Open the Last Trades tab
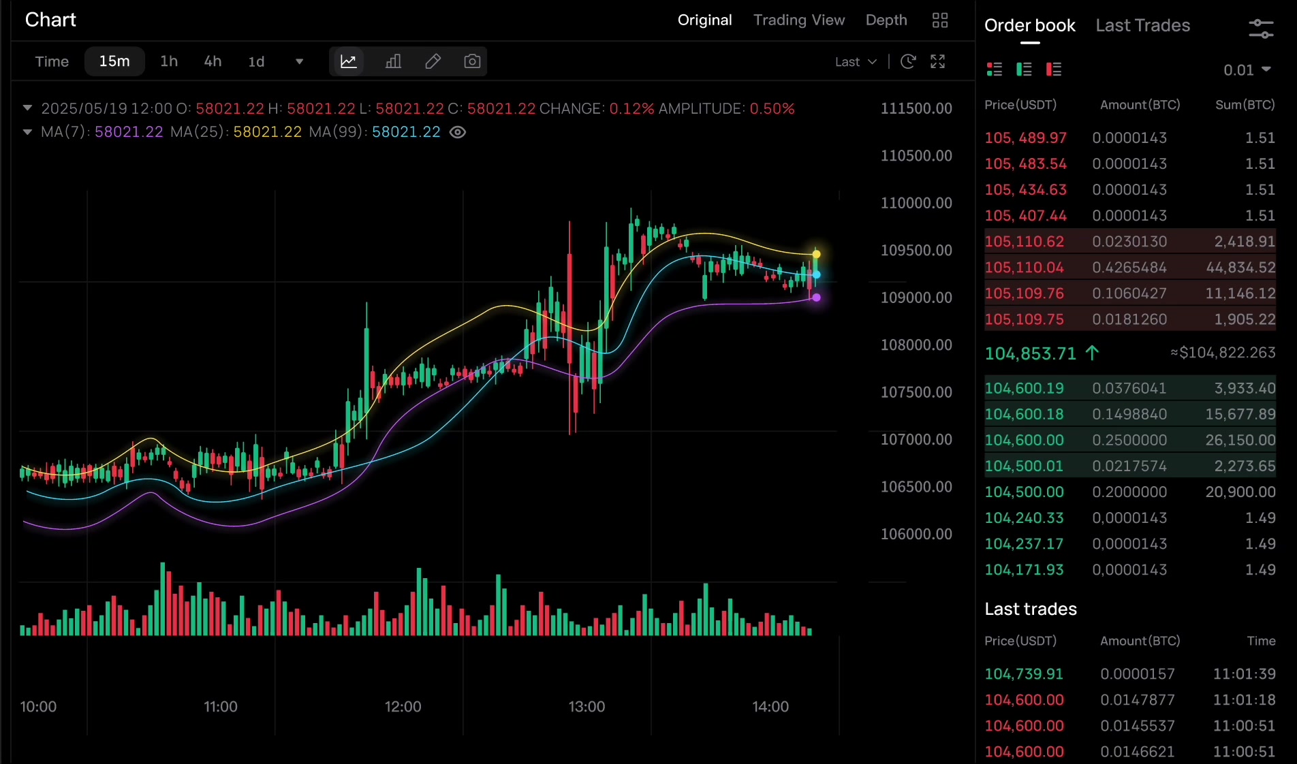 pyautogui.click(x=1142, y=26)
